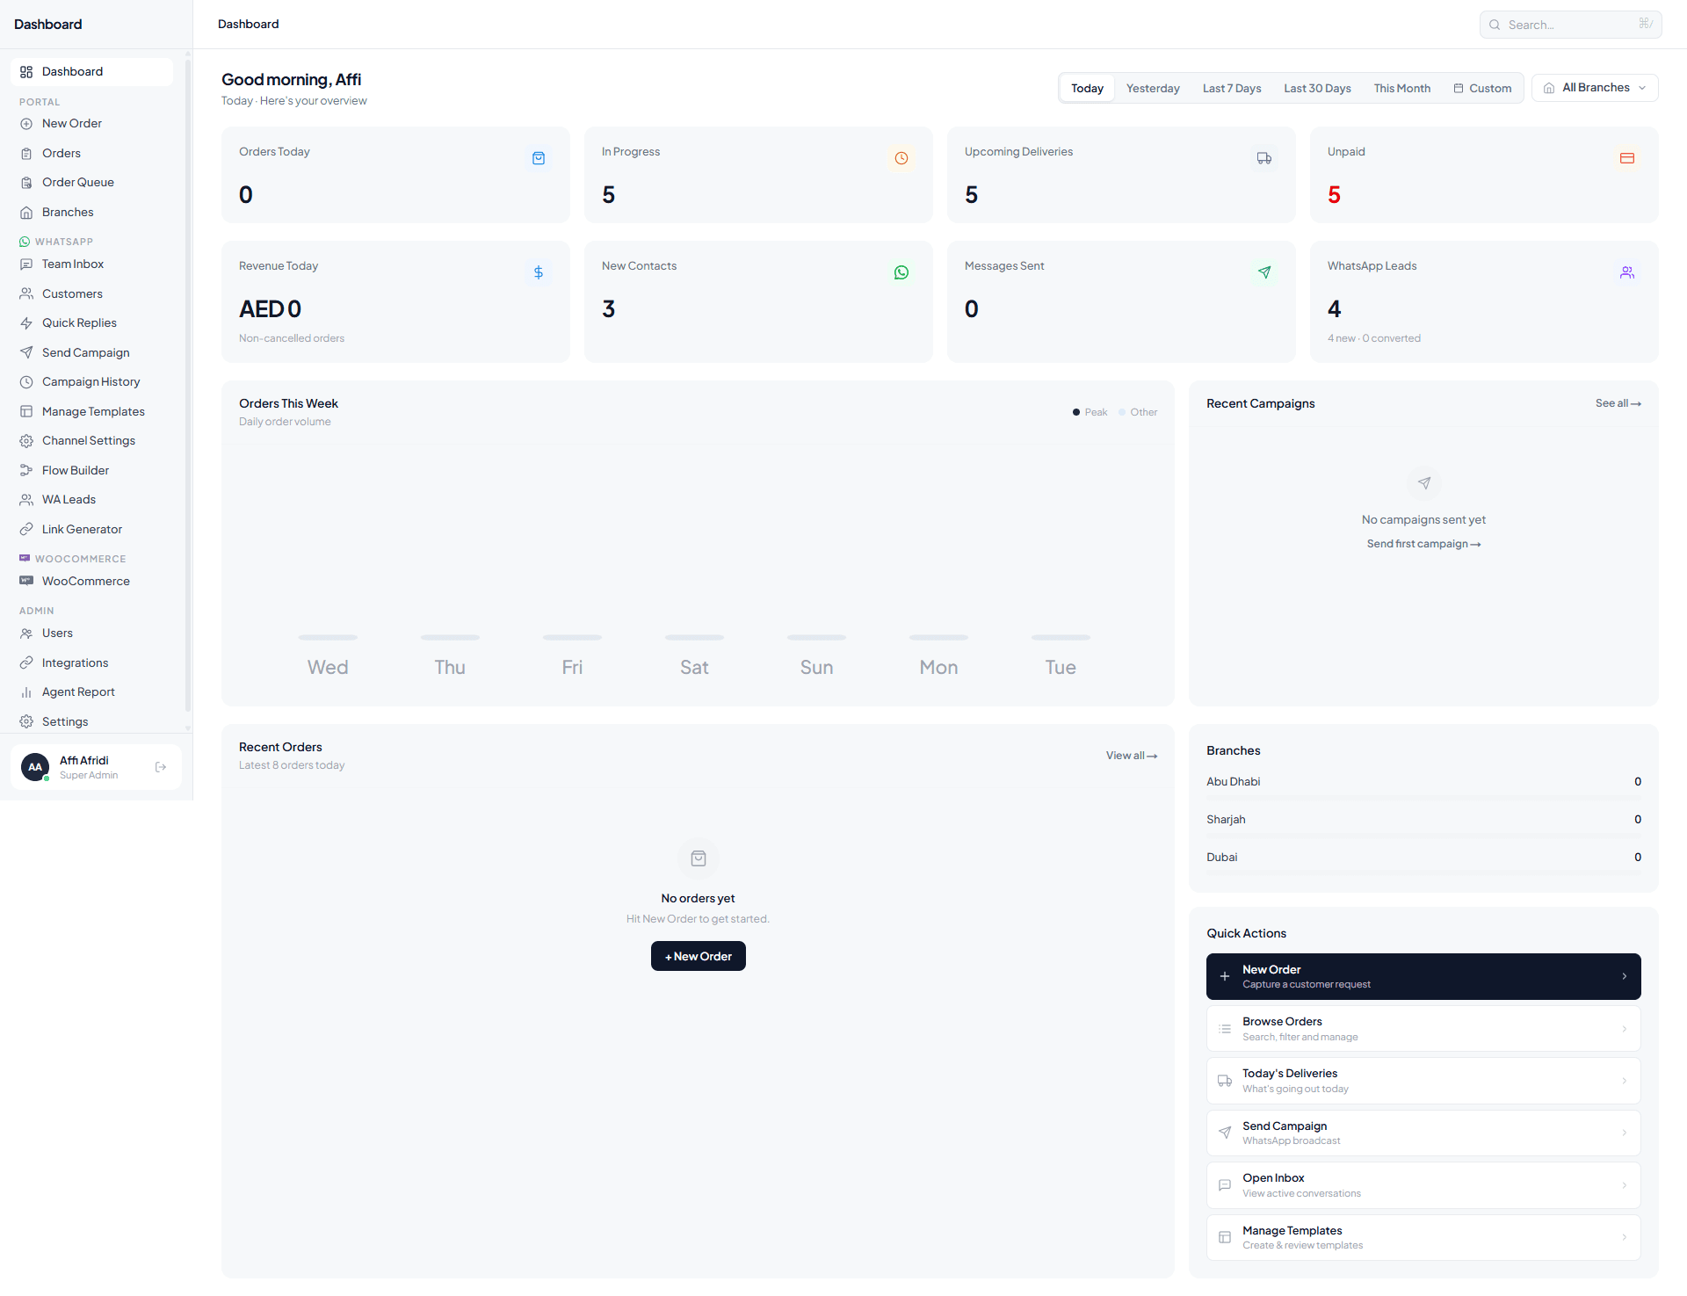Click the Integrations link icon

pyautogui.click(x=26, y=663)
